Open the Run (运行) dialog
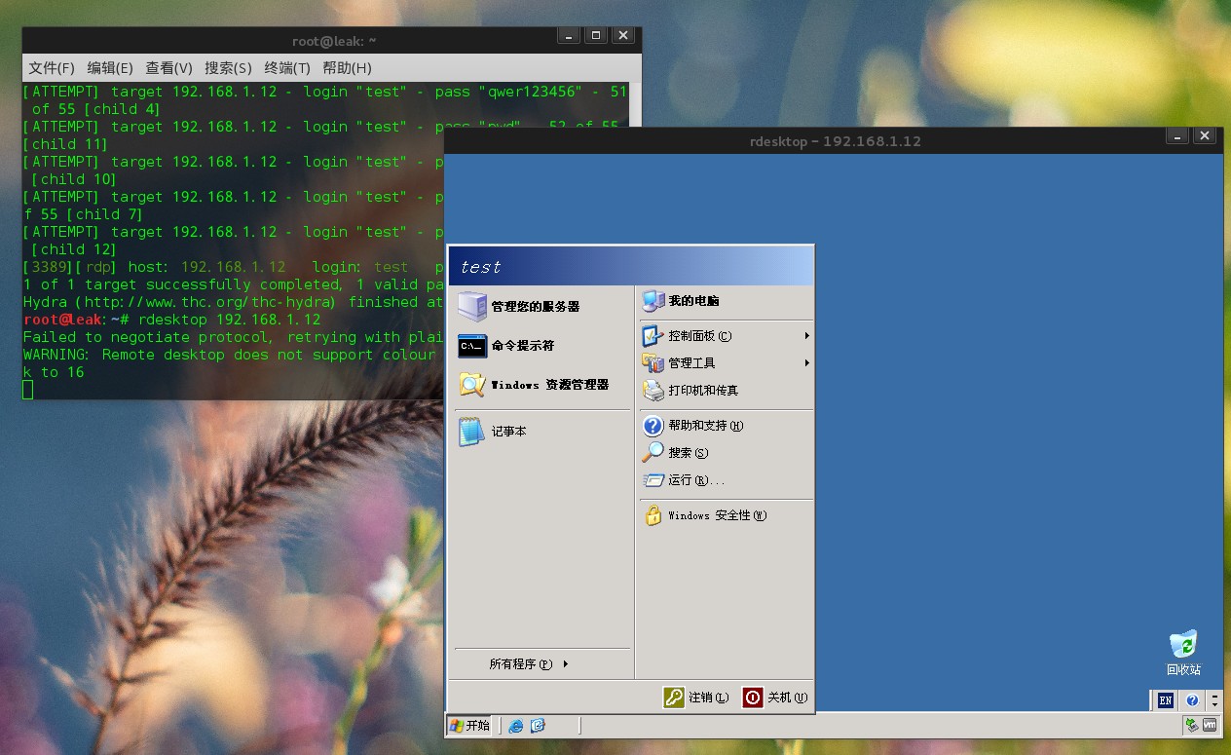Screen dimensions: 1231x755 click(694, 480)
